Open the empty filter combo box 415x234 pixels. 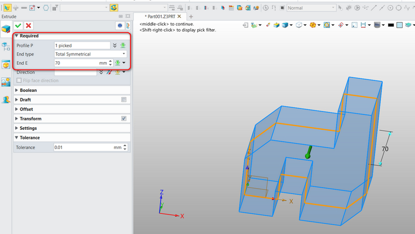point(84,8)
